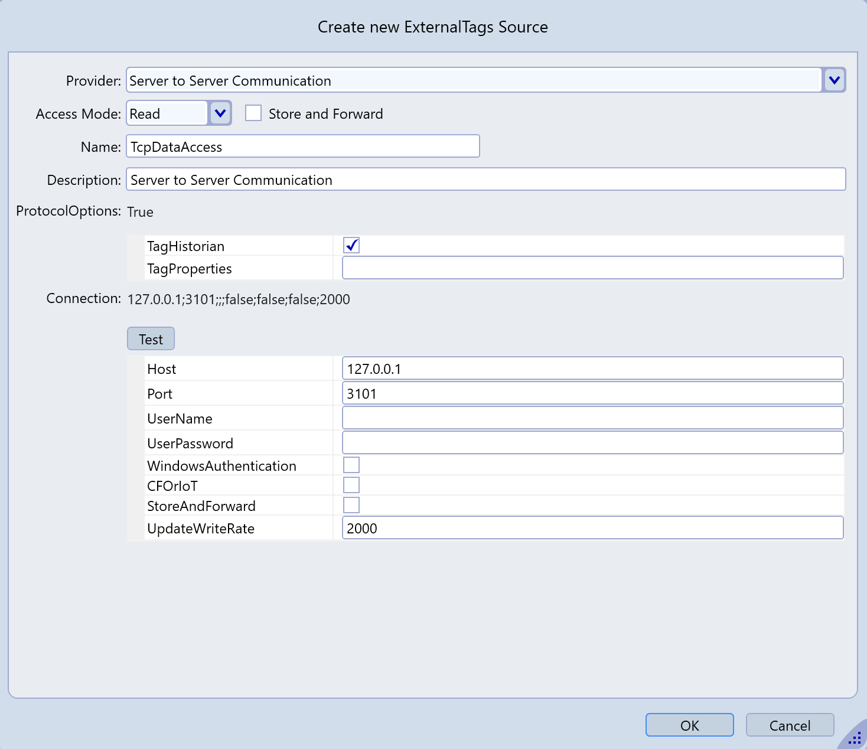
Task: Open the Provider dropdown arrow
Action: click(834, 80)
